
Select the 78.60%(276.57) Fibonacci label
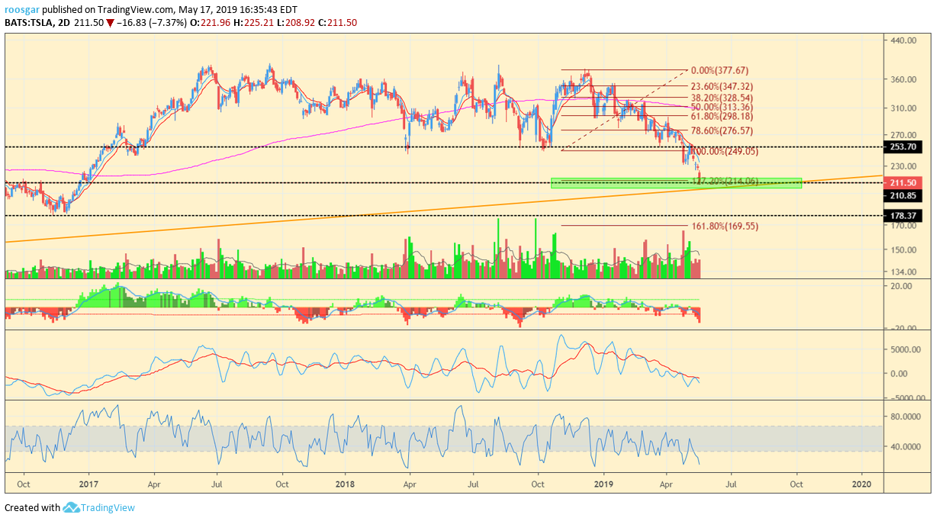[722, 131]
